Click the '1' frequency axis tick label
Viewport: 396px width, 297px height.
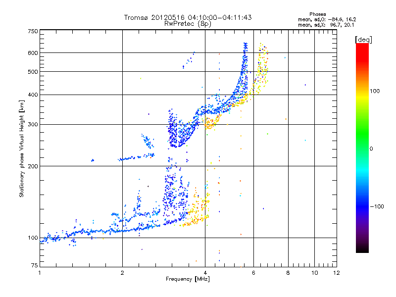pyautogui.click(x=40, y=273)
